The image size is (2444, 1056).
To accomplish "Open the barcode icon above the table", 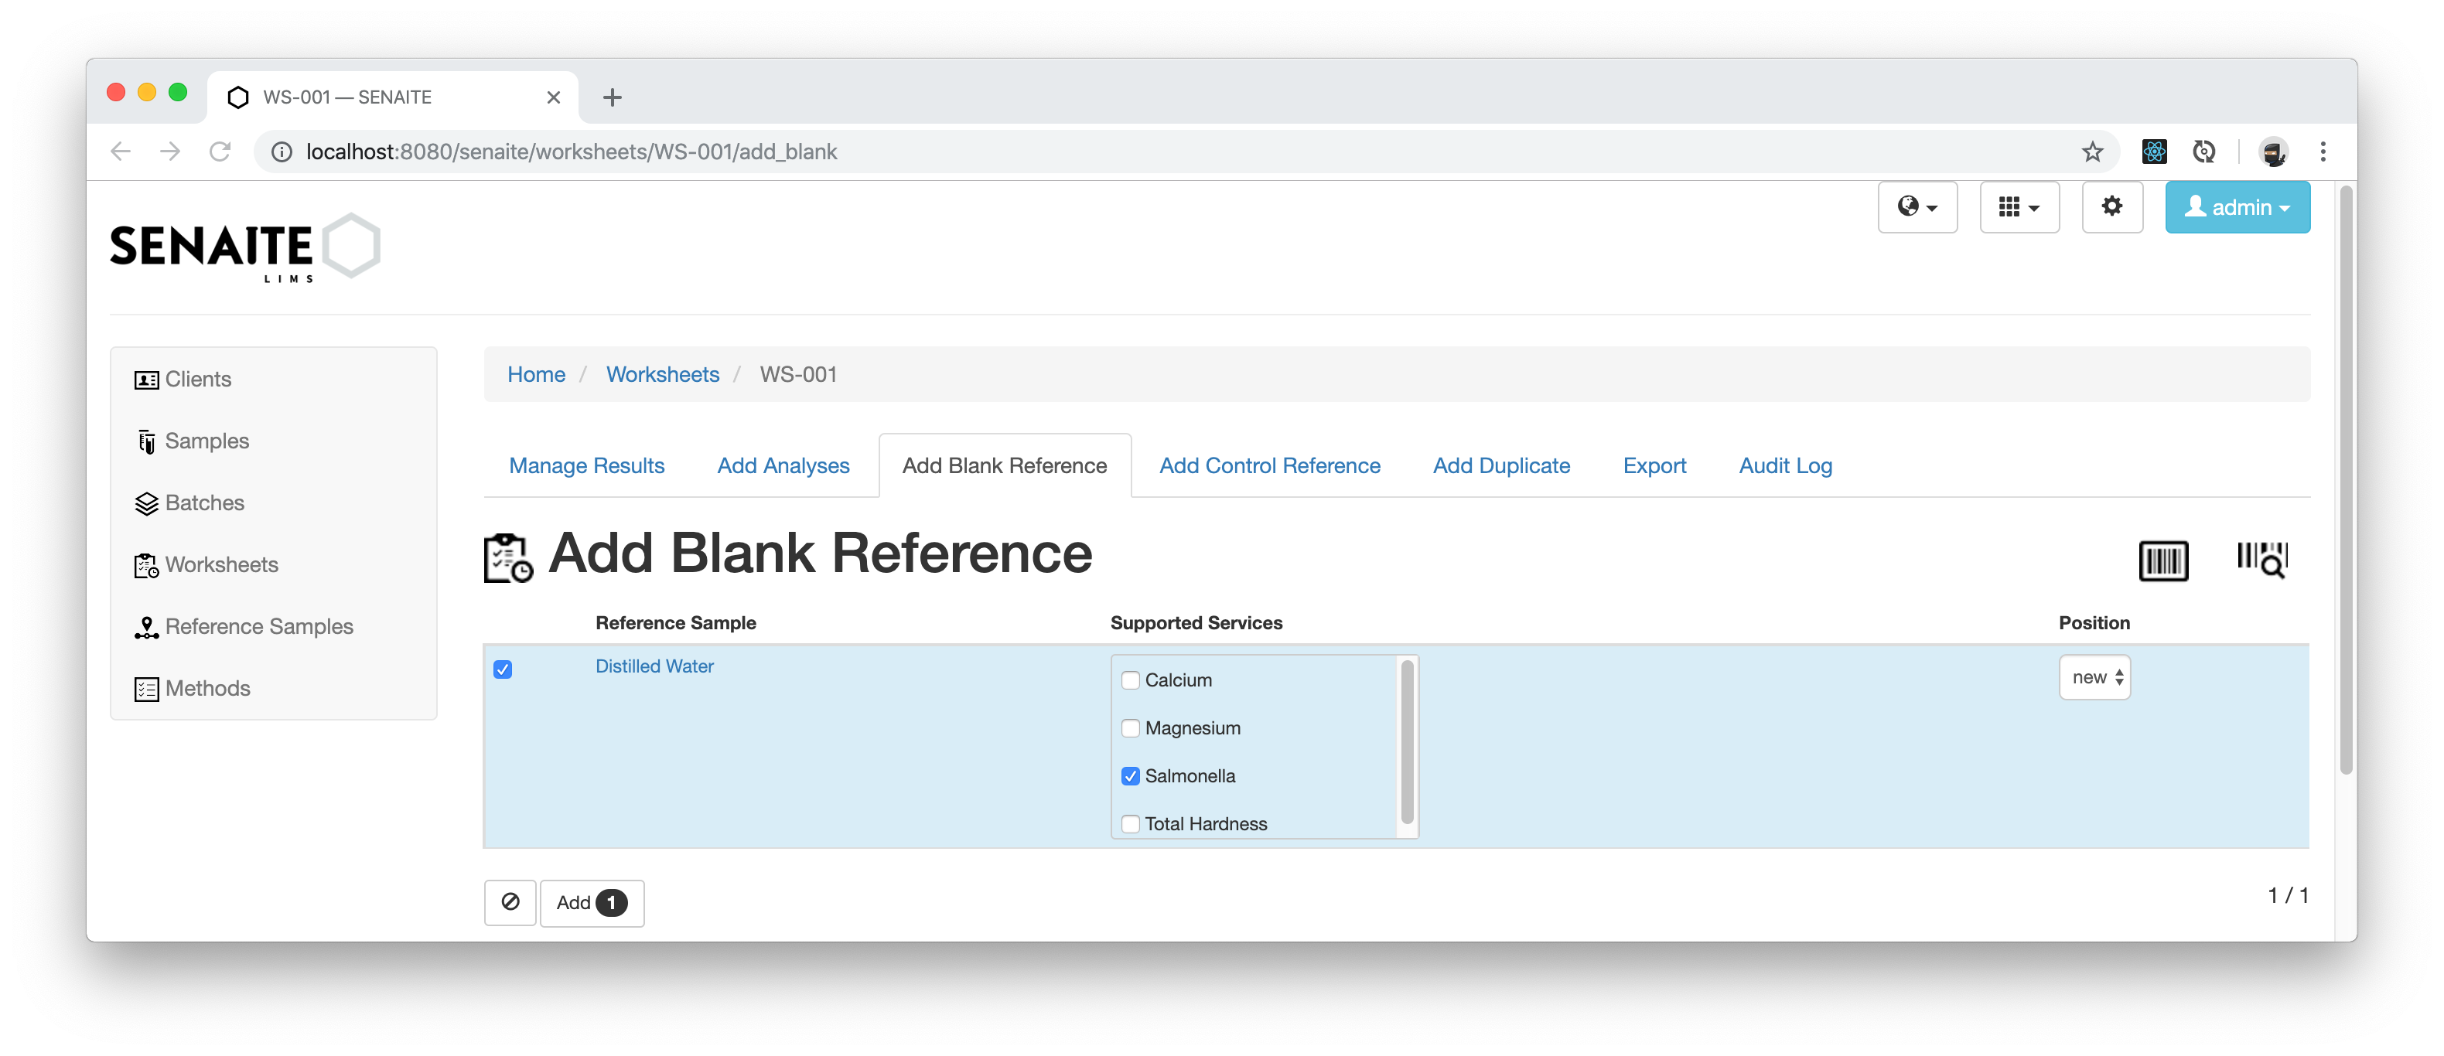I will pyautogui.click(x=2162, y=560).
